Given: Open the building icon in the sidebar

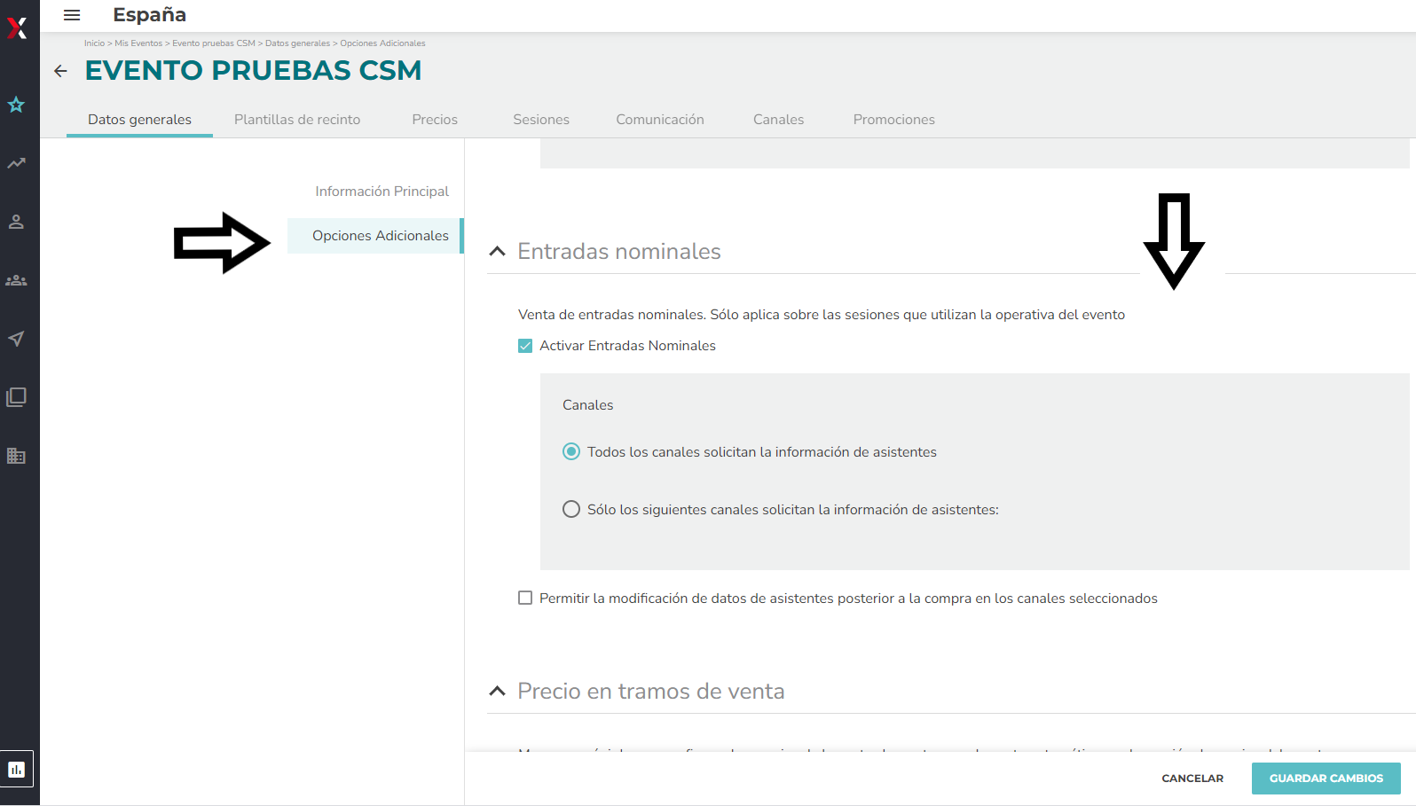Looking at the screenshot, I should tap(16, 456).
